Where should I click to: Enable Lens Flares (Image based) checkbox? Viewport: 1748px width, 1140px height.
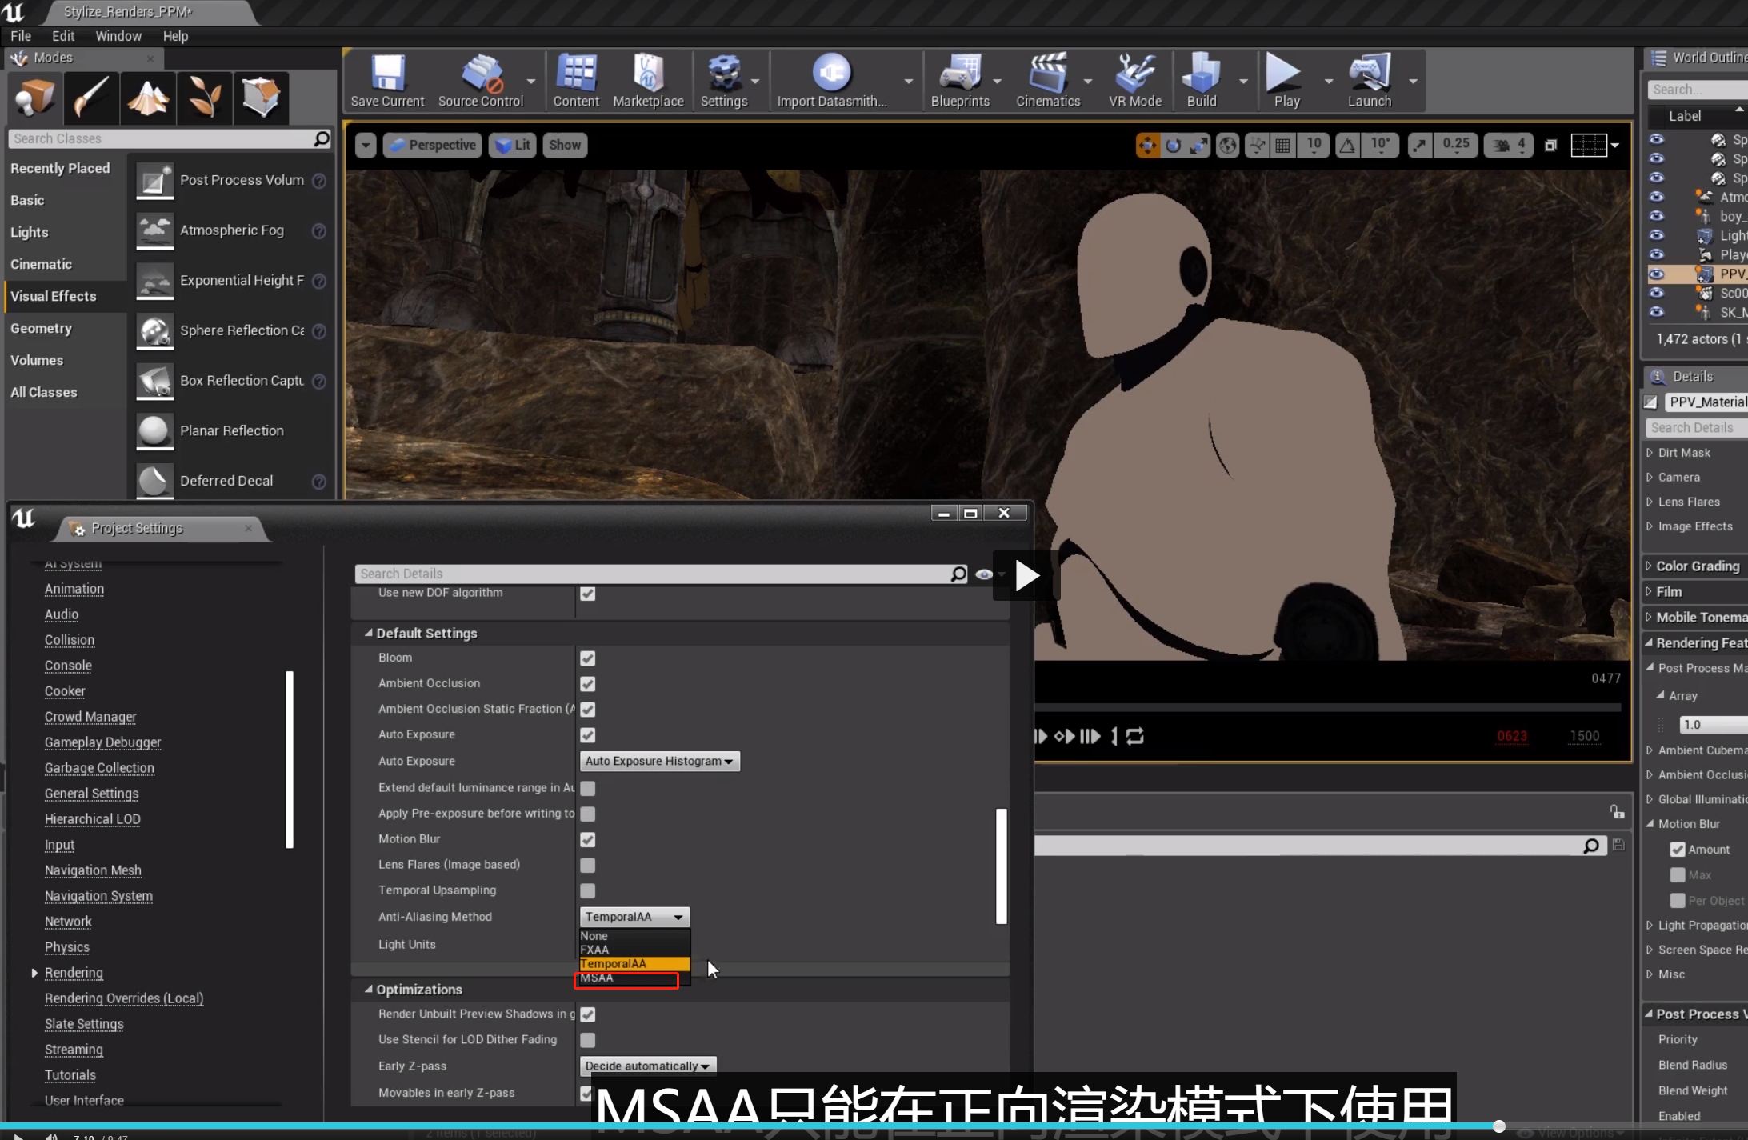click(x=588, y=865)
